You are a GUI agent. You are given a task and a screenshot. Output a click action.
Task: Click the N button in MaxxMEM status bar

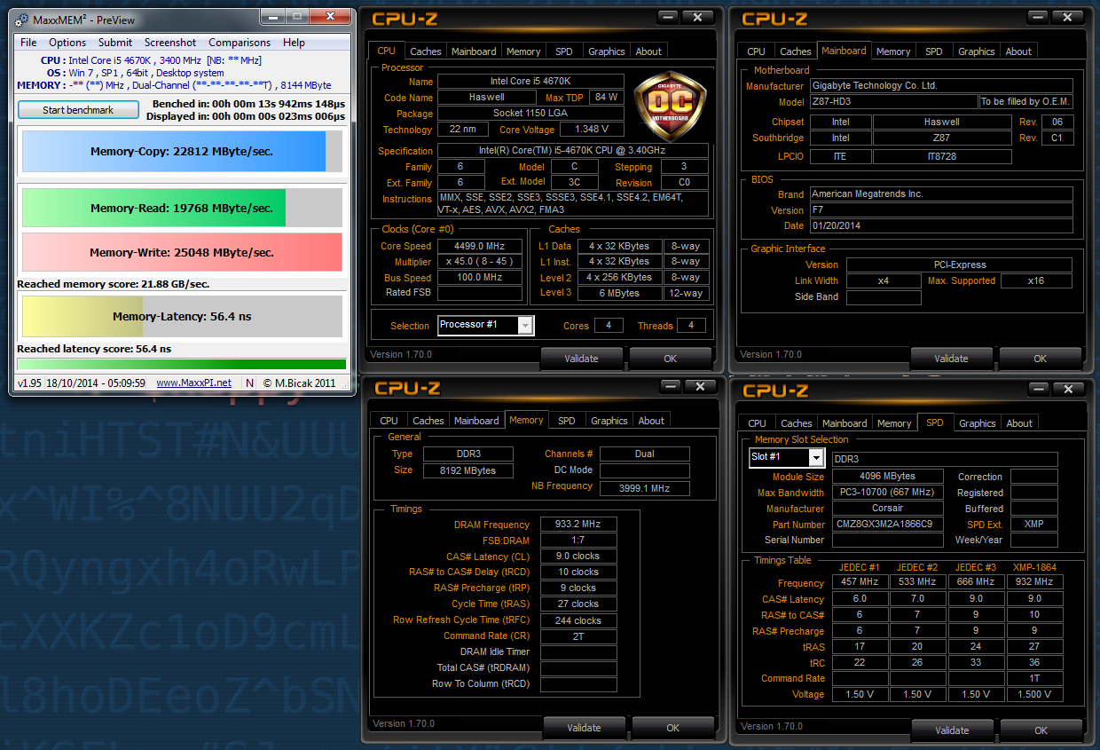(x=249, y=383)
